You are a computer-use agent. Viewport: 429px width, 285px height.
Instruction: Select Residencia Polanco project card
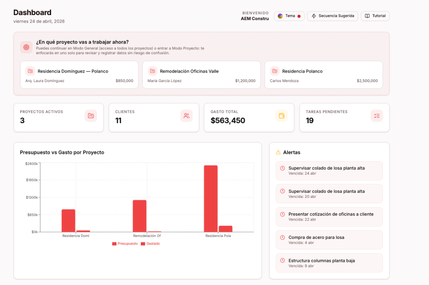324,75
